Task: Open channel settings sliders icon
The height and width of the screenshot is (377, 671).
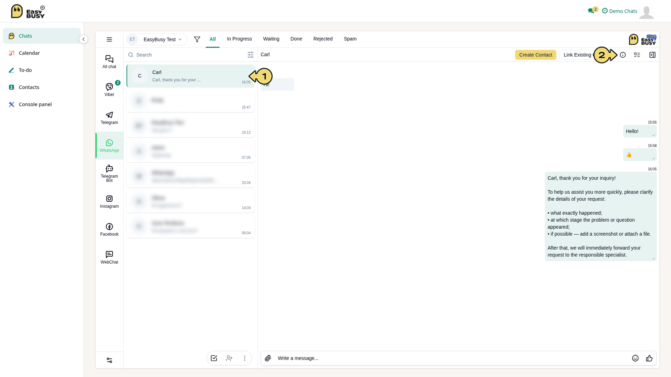Action: pos(109,360)
